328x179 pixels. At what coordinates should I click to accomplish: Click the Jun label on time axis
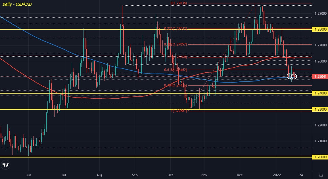point(29,175)
